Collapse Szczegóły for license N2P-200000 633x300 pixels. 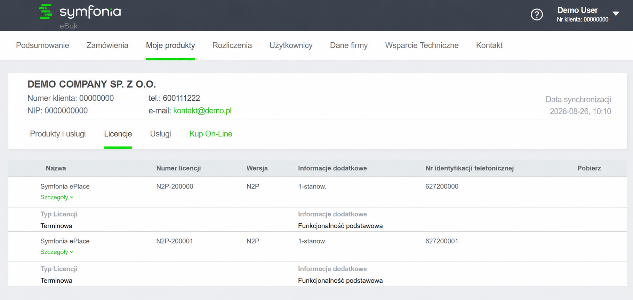tap(57, 197)
